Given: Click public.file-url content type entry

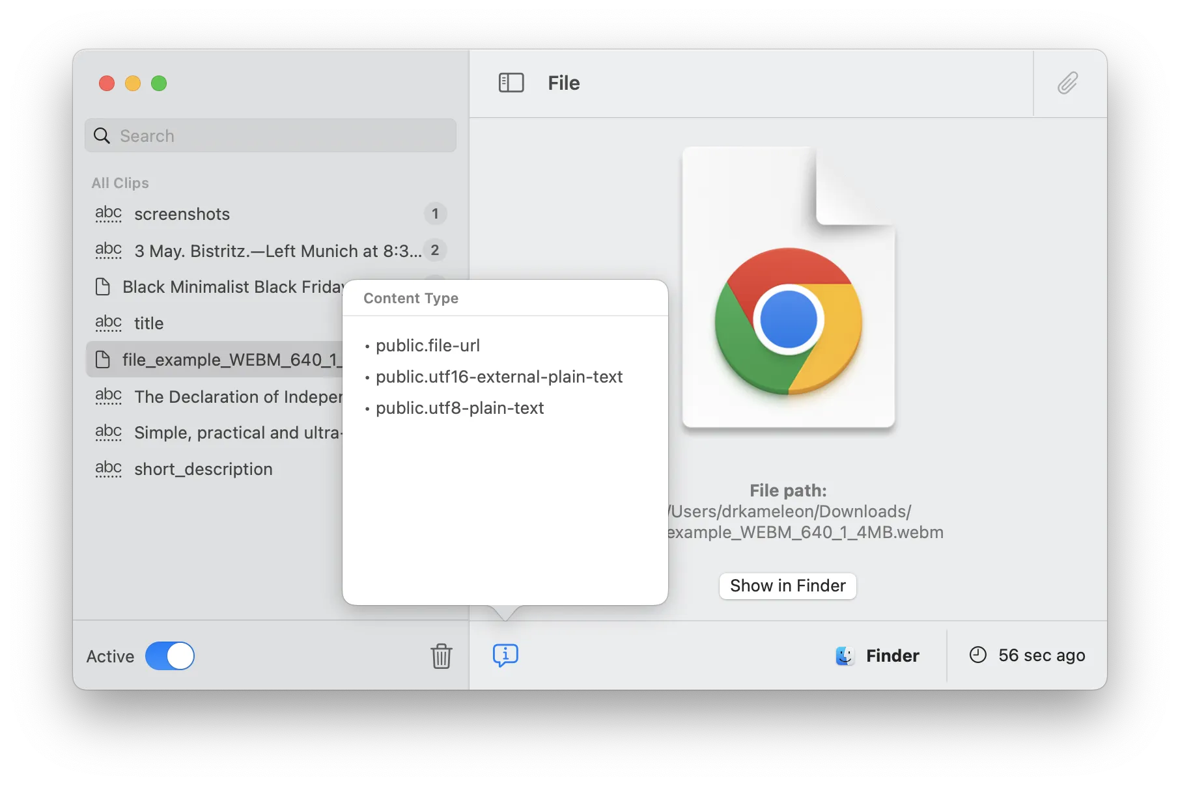Looking at the screenshot, I should click(x=428, y=346).
